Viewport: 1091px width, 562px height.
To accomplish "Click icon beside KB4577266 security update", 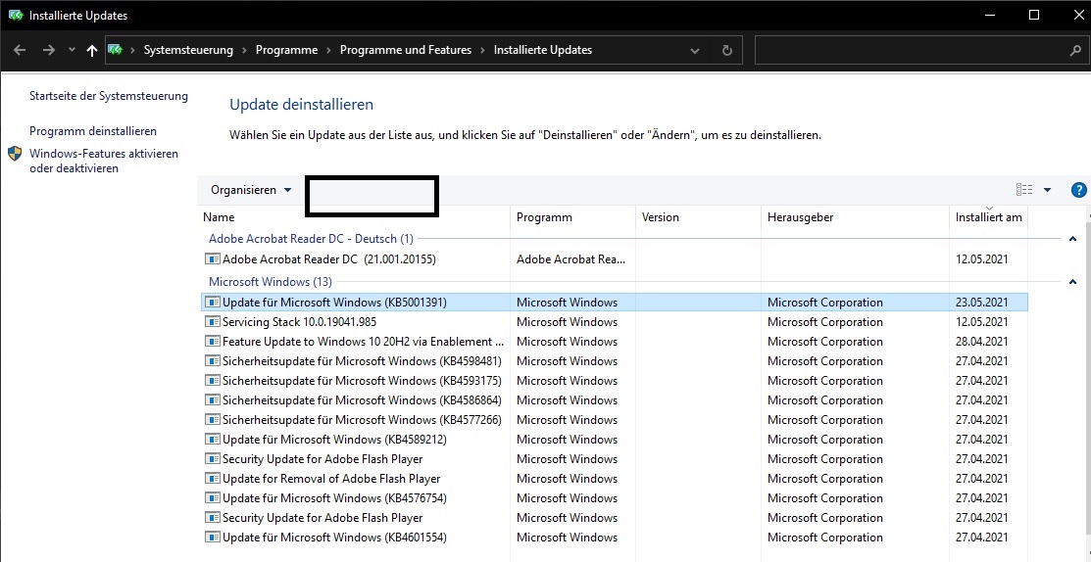I will coord(212,420).
